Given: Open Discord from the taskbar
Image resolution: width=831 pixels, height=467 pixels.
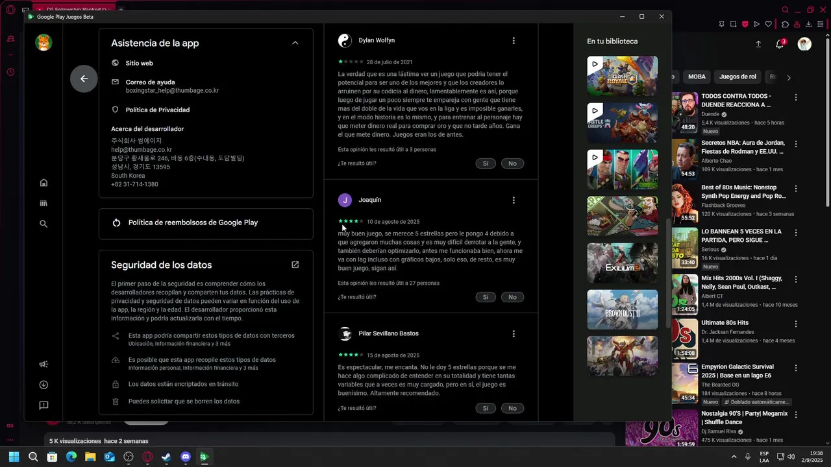Looking at the screenshot, I should (x=186, y=457).
